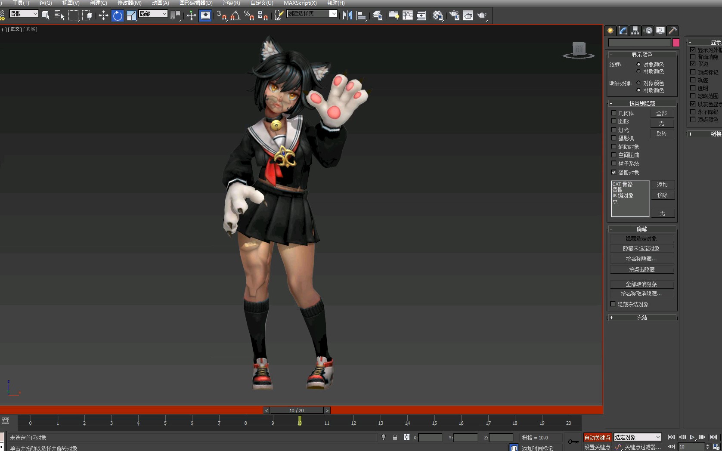Screen dimensions: 722x451
Task: Toggle the Percent Snap icon
Action: pyautogui.click(x=249, y=15)
